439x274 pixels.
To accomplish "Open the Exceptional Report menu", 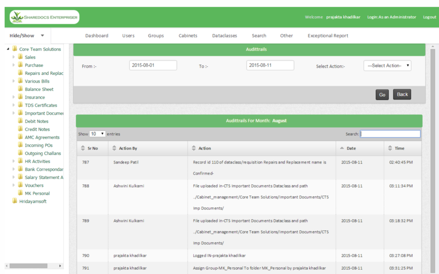I will tap(328, 36).
